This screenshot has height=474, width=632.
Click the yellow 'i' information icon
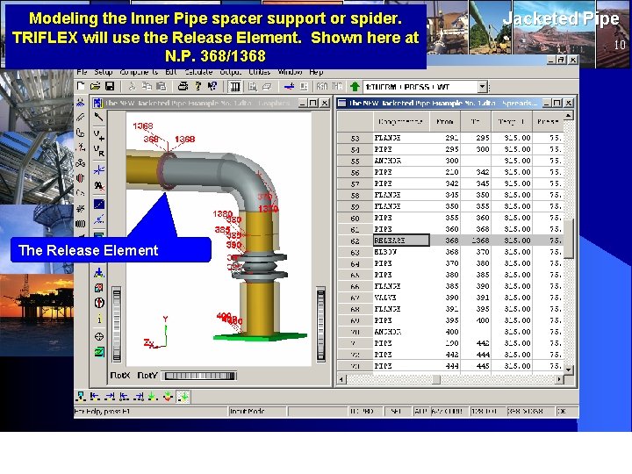point(99,320)
